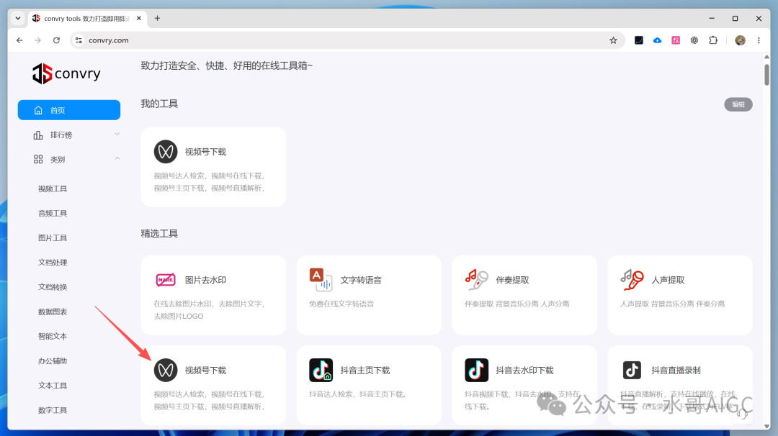Viewport: 778px width, 436px height.
Task: Open 数字工具 category
Action: point(53,410)
